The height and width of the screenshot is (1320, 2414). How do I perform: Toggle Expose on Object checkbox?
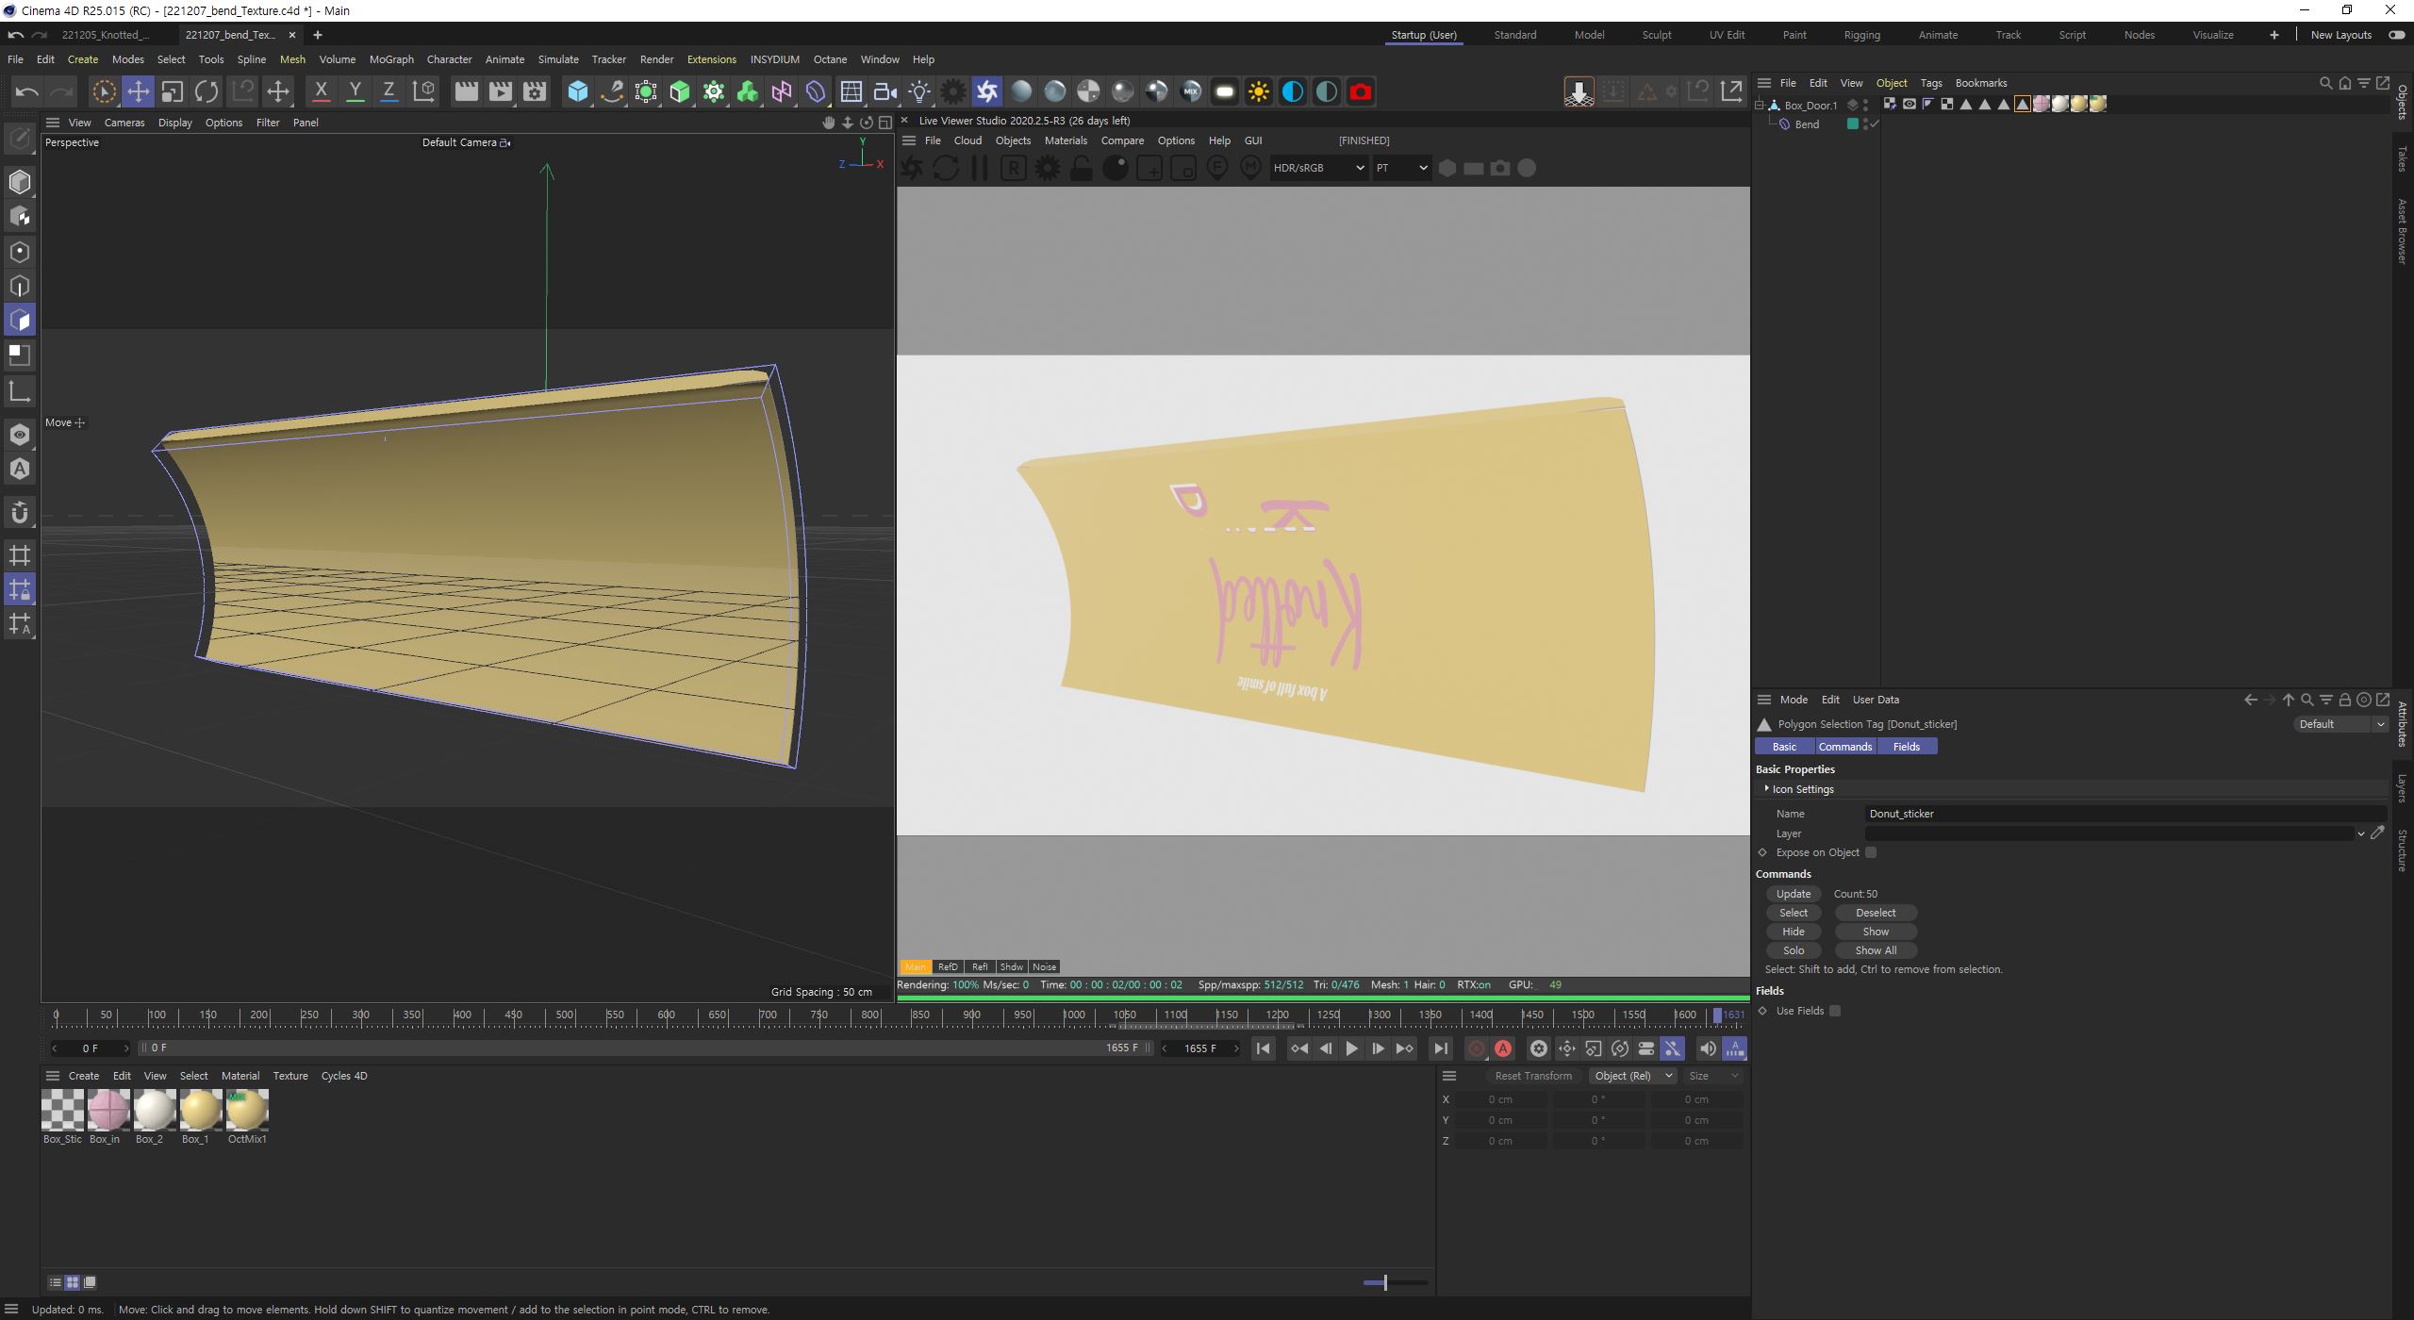(x=1871, y=852)
